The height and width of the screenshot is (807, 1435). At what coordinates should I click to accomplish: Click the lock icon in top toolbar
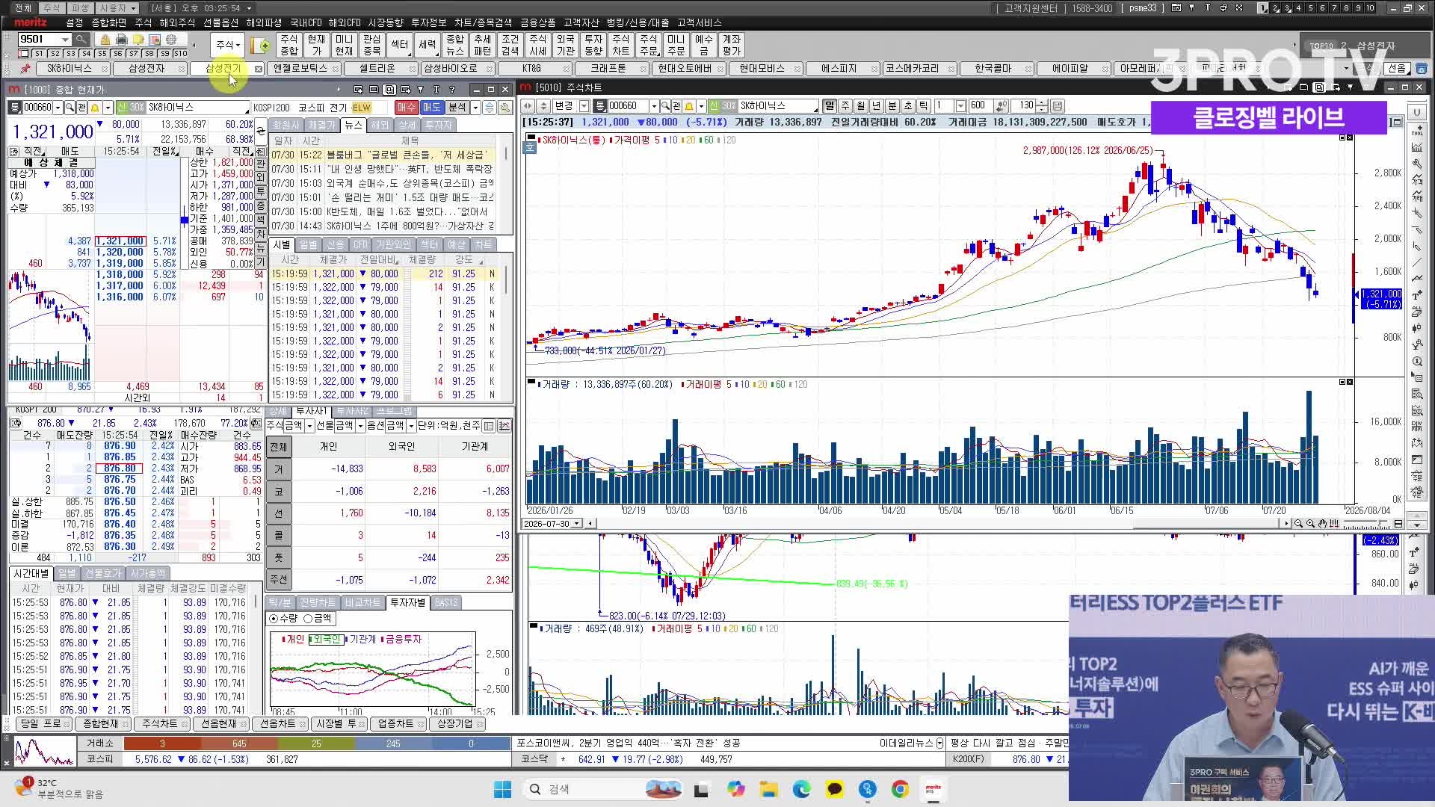point(105,40)
